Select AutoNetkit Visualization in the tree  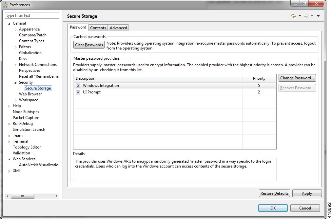(x=39, y=165)
